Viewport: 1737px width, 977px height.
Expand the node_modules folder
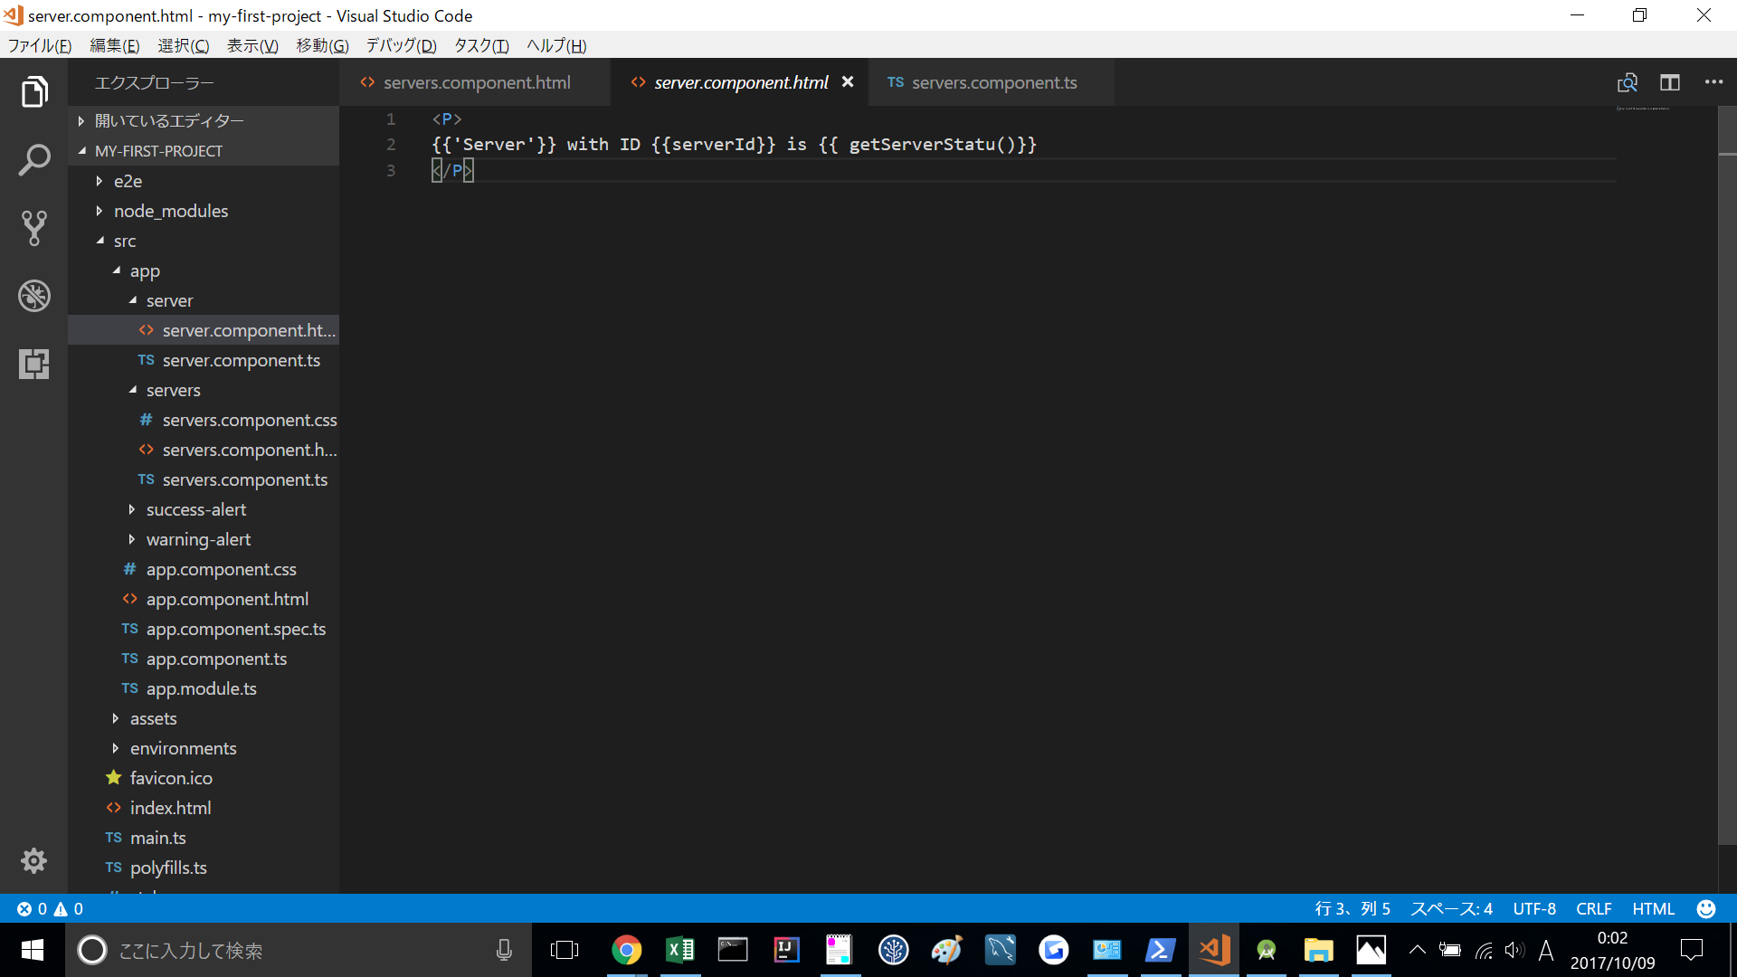pyautogui.click(x=170, y=211)
